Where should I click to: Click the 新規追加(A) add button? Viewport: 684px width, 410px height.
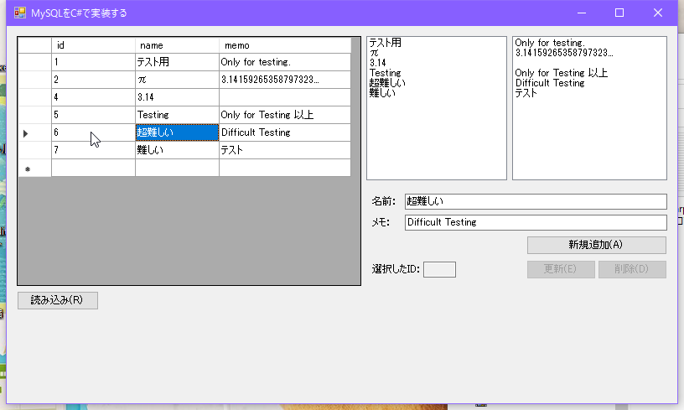596,245
